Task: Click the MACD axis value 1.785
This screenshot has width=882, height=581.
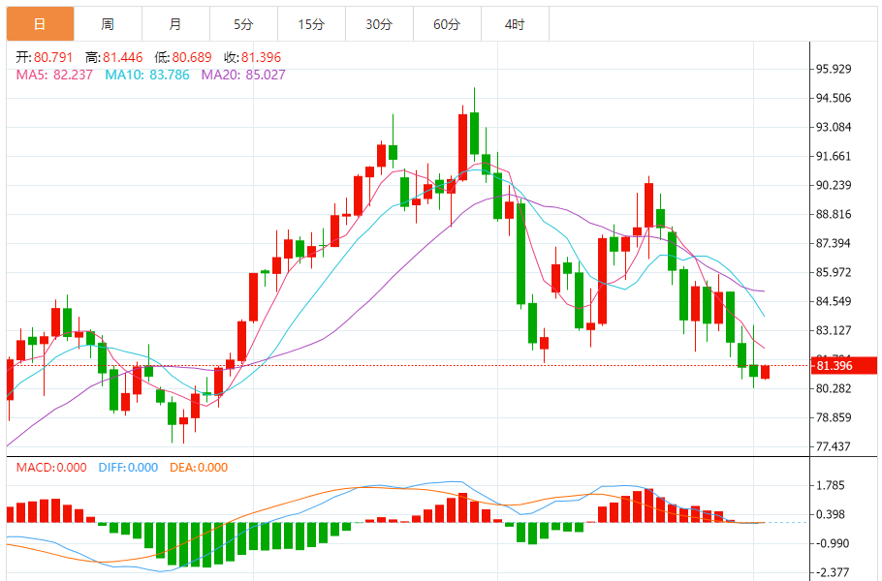Action: (x=831, y=485)
